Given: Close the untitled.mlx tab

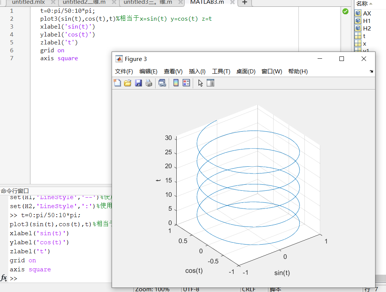Looking at the screenshot, I should click(x=53, y=2).
